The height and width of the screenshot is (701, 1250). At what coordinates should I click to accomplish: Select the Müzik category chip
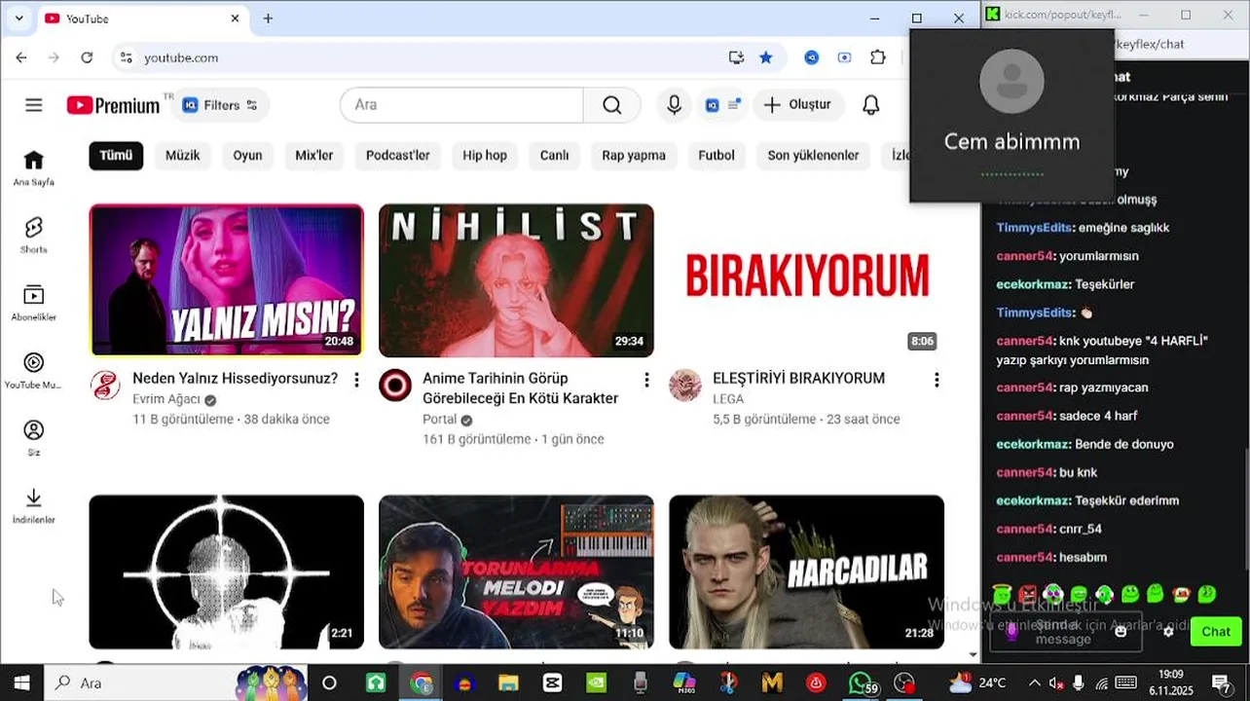[182, 155]
